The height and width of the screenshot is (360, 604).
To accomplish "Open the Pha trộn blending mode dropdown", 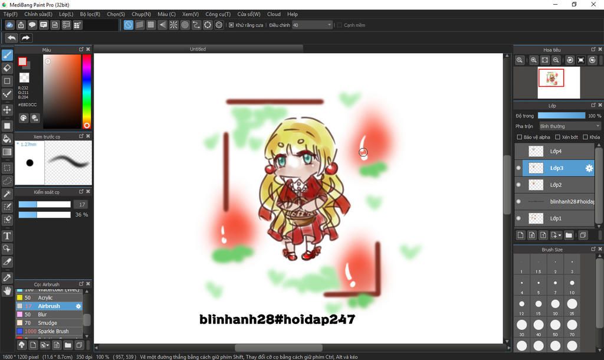I will coord(570,126).
